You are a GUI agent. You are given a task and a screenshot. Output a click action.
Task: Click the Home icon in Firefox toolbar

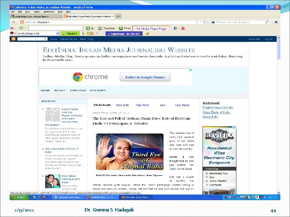coord(276,22)
